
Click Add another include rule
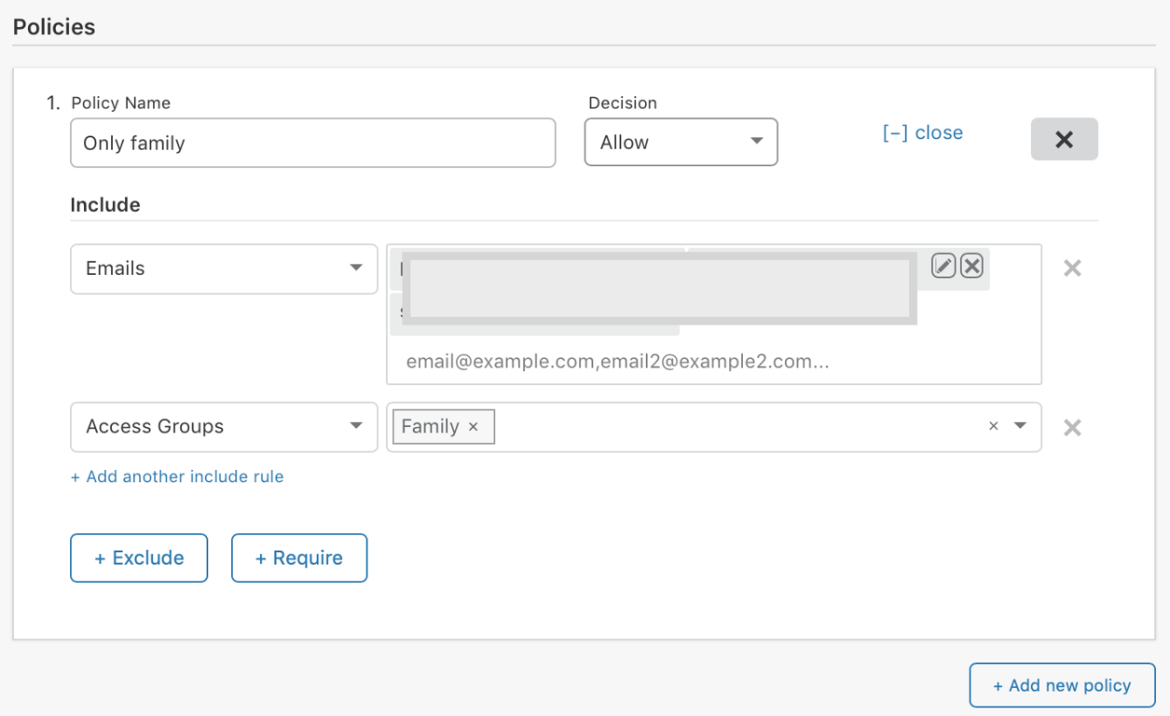click(177, 476)
